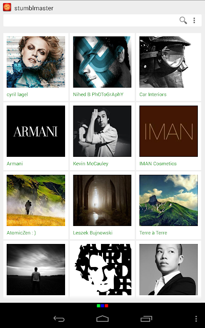
Task: Tap the search magnifier icon
Action: tap(183, 20)
